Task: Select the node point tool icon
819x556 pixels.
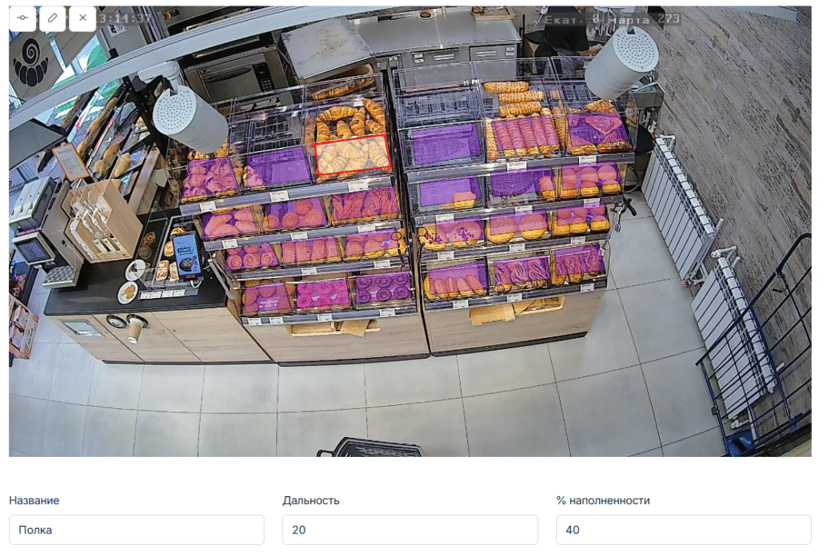Action: pos(22,18)
